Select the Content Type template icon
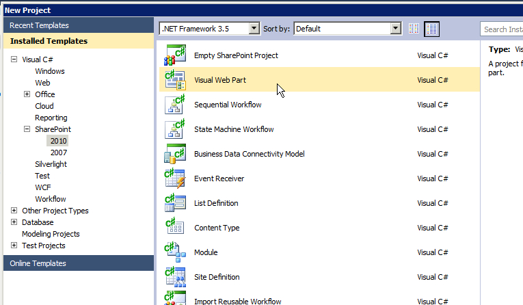Viewport: 523px width, 305px height. (175, 228)
